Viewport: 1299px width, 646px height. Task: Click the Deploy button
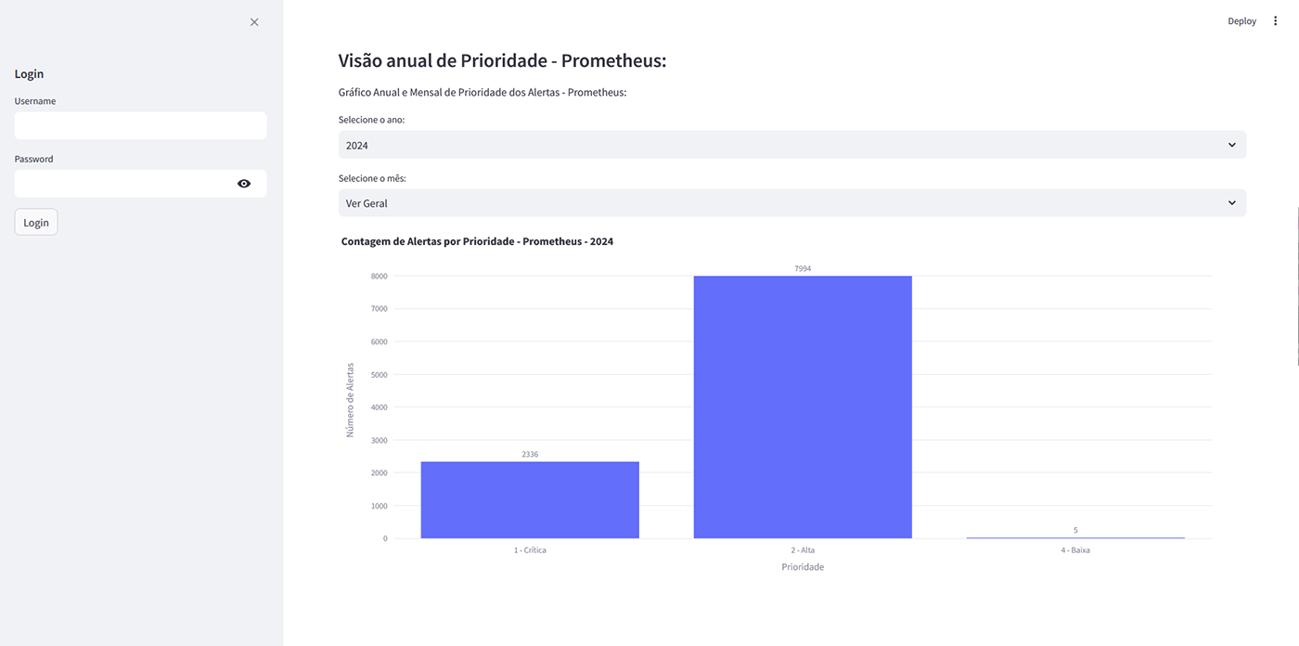(x=1241, y=21)
